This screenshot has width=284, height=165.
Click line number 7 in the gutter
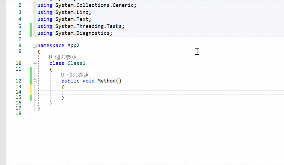pyautogui.click(x=20, y=39)
